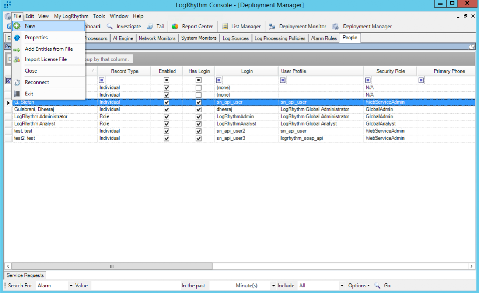Switch to the AI Engine tab

[x=123, y=38]
